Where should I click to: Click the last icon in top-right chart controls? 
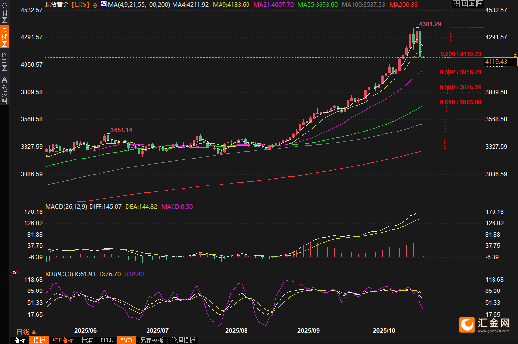tap(479, 4)
